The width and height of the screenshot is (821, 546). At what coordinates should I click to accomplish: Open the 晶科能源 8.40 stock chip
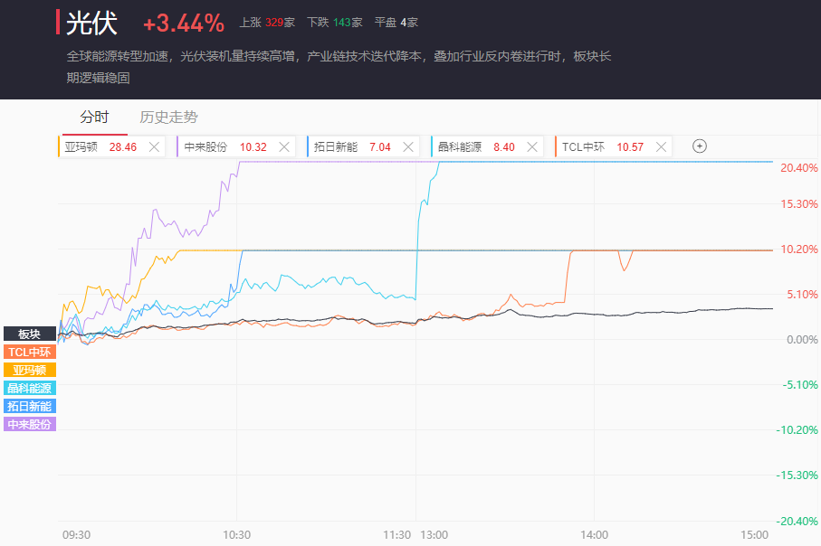pos(476,146)
